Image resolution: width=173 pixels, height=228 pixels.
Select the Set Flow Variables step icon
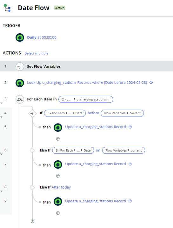point(20,66)
